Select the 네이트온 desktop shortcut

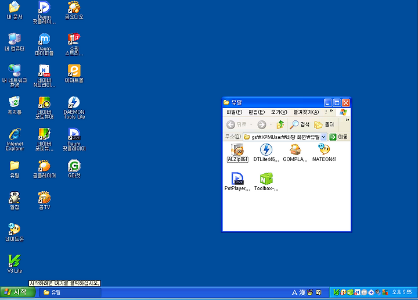(x=15, y=232)
